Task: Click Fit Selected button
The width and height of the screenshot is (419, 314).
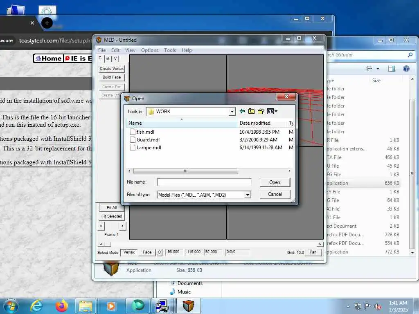Action: (x=112, y=216)
